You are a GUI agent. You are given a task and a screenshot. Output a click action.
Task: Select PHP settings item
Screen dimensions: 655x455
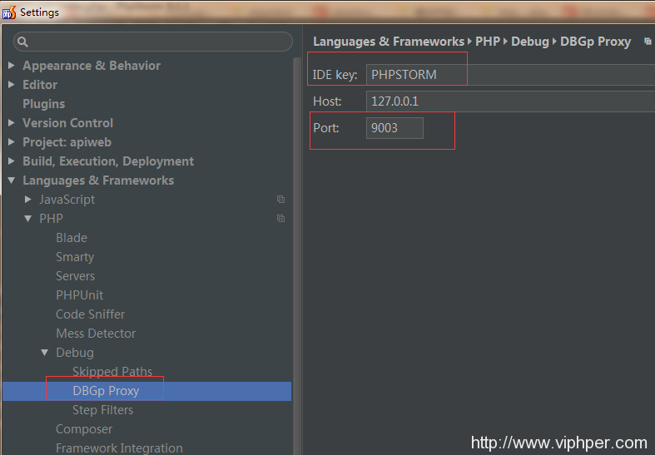[x=51, y=218]
